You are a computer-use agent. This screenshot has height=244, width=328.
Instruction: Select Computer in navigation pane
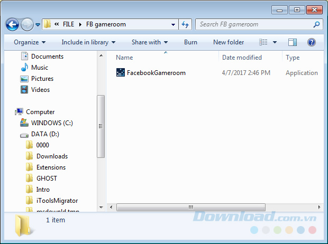[40, 112]
